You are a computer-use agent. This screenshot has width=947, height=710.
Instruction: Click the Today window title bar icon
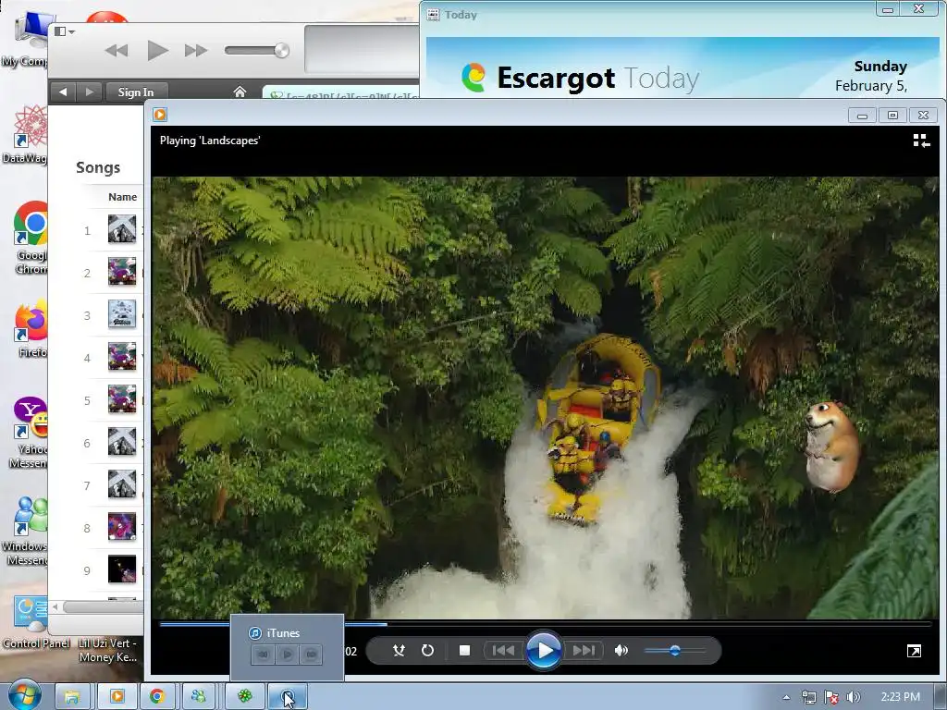click(433, 15)
